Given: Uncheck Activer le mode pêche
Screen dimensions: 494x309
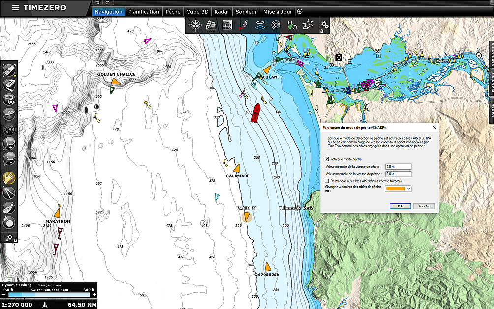Looking at the screenshot, I should tap(327, 159).
